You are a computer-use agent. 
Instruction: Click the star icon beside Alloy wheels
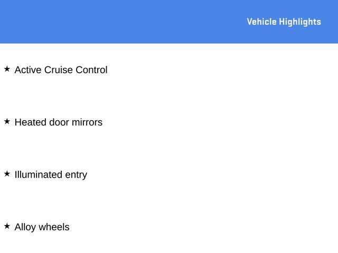pyautogui.click(x=7, y=226)
